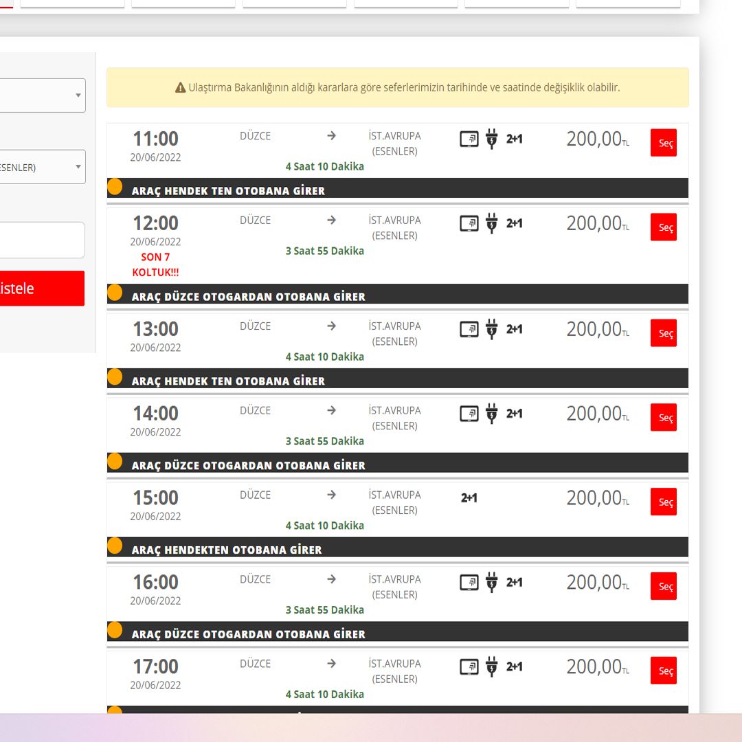
Task: Click the power plug icon on 12:00 row
Action: (x=492, y=223)
